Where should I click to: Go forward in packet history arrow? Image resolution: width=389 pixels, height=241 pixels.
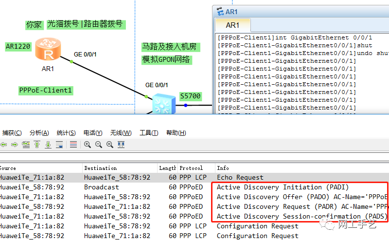coord(15,145)
